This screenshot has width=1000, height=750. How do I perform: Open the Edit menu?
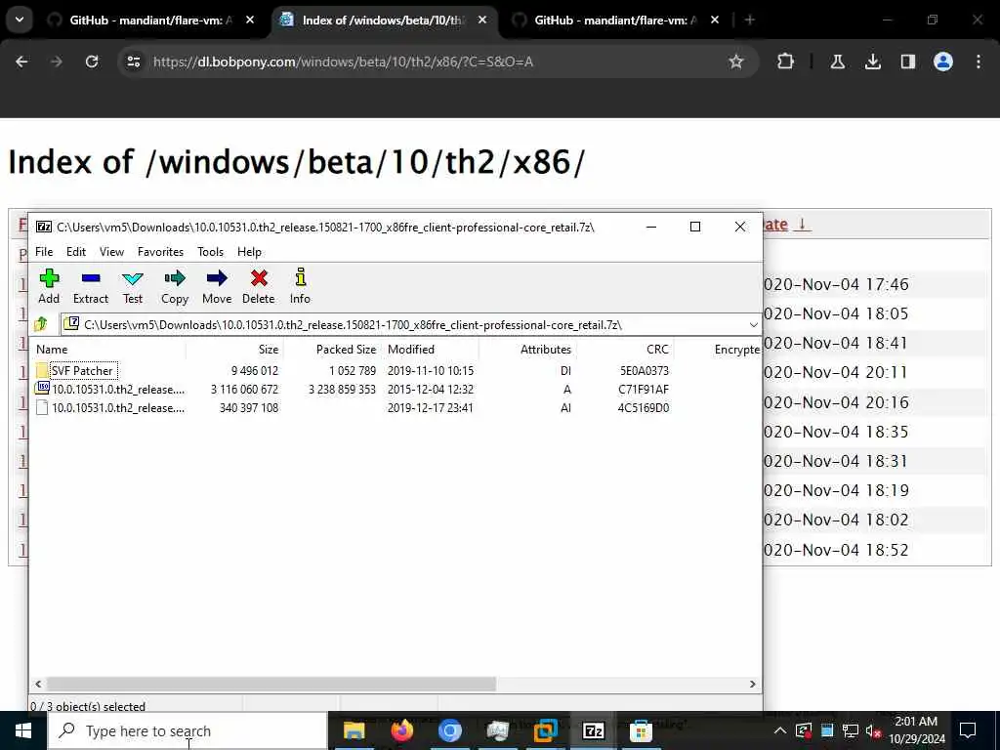point(76,252)
